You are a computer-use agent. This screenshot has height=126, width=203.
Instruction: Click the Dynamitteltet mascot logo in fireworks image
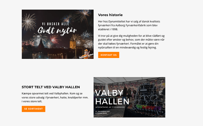click(86, 54)
